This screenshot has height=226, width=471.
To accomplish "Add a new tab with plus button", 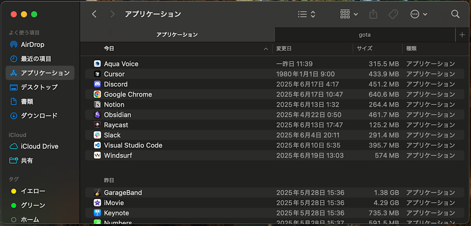I will coord(462,35).
